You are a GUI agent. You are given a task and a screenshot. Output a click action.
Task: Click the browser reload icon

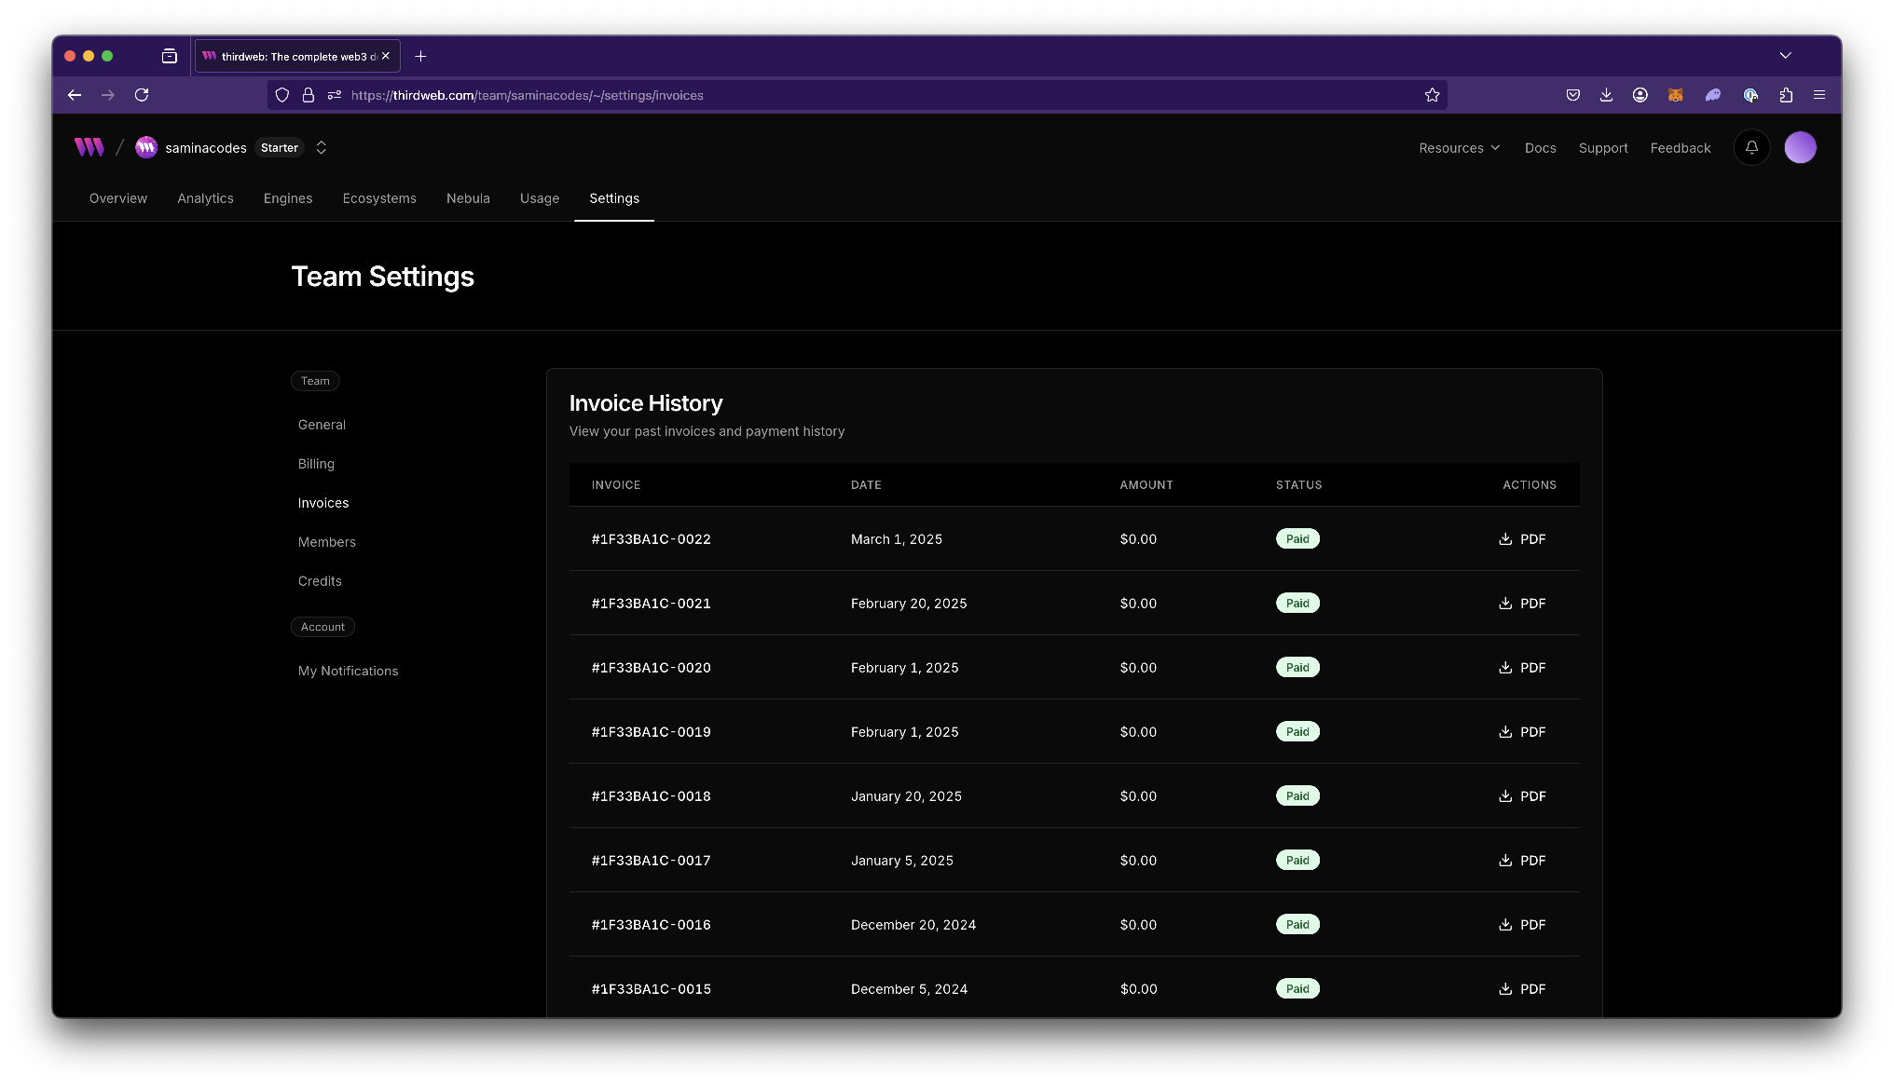click(x=142, y=95)
